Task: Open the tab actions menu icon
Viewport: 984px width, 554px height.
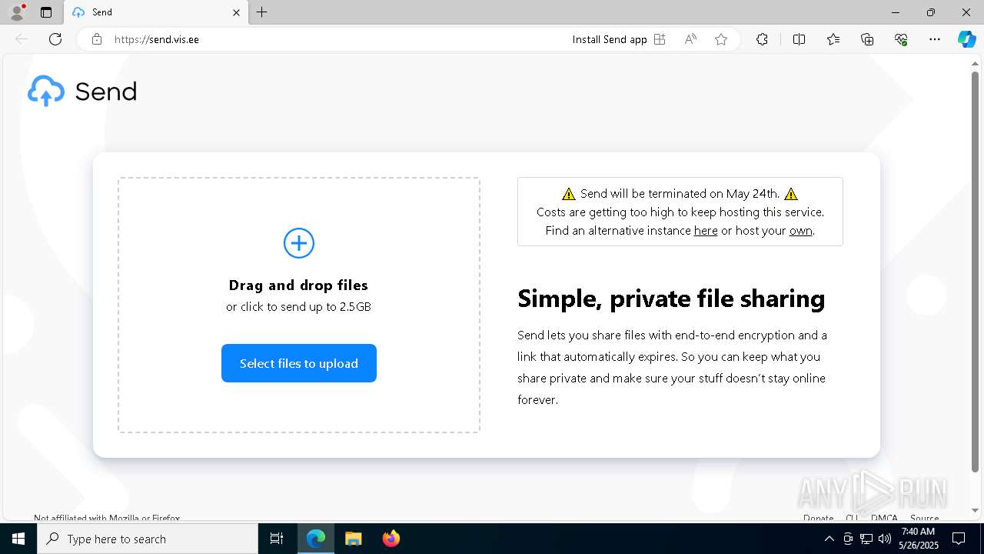Action: (46, 12)
